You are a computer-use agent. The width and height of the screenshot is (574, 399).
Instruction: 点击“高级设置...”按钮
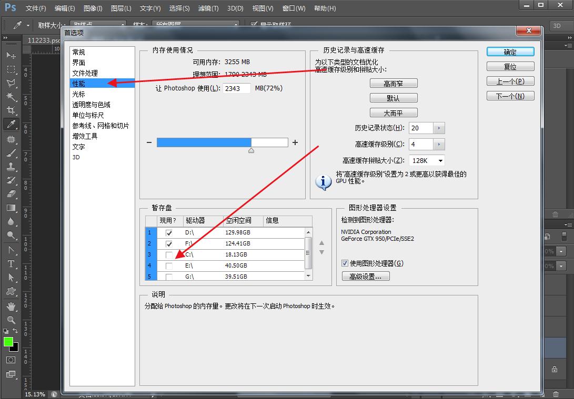point(365,275)
